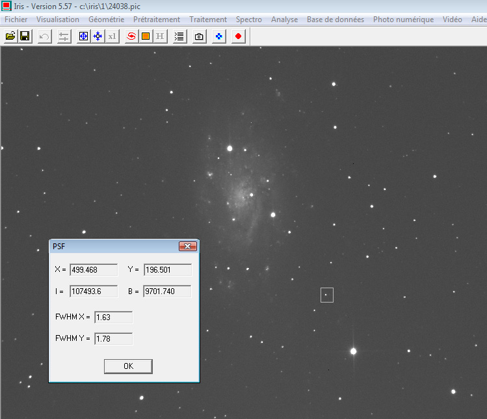Click the 'FWHM Y =' label
The height and width of the screenshot is (419, 487).
pyautogui.click(x=73, y=338)
